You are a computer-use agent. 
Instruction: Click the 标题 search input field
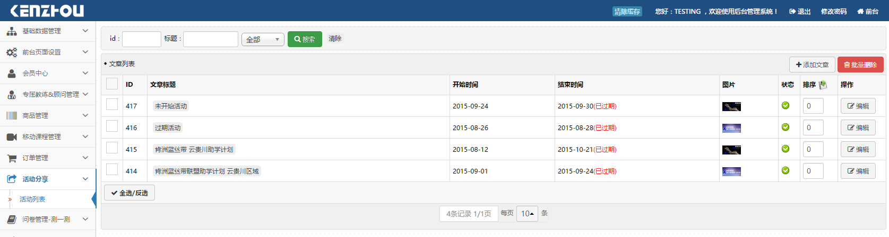tap(211, 39)
